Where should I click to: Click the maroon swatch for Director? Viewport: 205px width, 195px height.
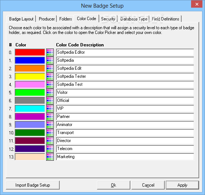[30, 141]
